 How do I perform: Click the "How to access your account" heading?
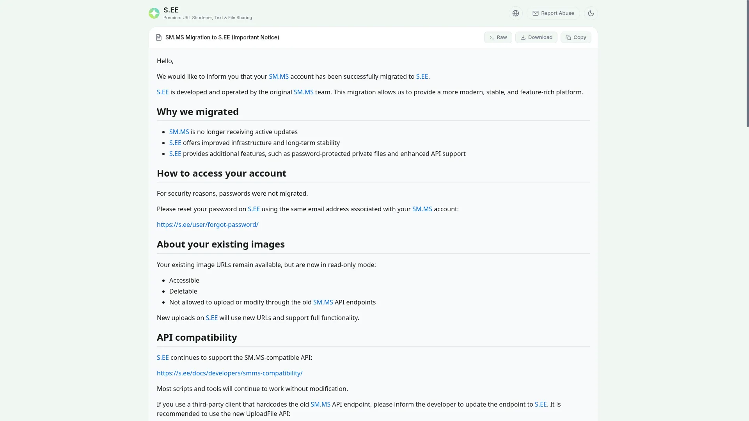click(x=222, y=173)
